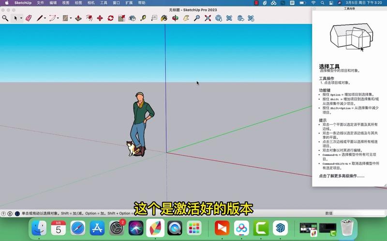Pick the Text label tool
Image resolution: width=387 pixels, height=241 pixels.
[x=154, y=18]
